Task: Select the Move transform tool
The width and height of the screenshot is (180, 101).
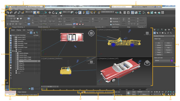Action: point(49,13)
